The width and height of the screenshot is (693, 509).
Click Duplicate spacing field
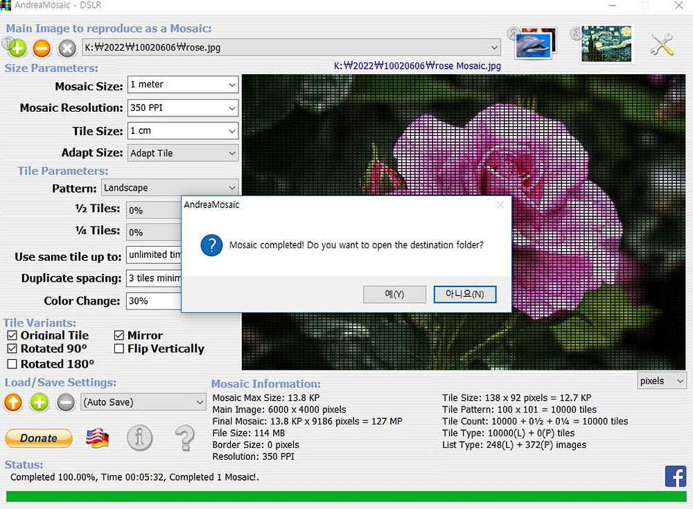point(155,278)
